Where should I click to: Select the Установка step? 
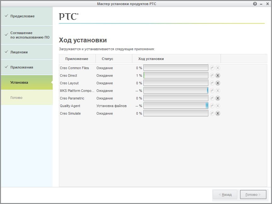tap(27, 82)
